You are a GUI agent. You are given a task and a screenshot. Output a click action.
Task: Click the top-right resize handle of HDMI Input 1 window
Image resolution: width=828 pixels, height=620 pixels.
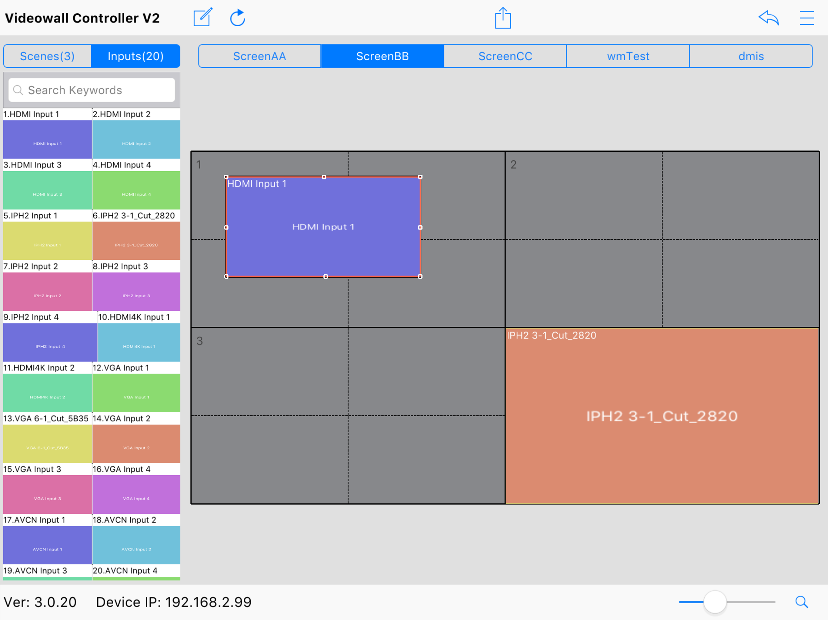pos(420,177)
